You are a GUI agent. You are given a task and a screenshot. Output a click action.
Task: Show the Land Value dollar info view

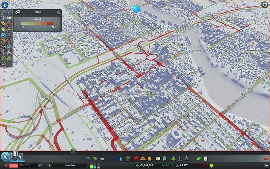pos(3,58)
